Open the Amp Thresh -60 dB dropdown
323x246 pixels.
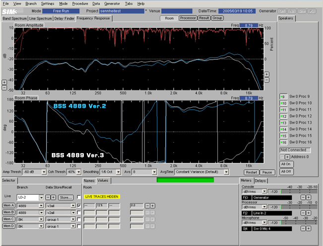coord(44,172)
